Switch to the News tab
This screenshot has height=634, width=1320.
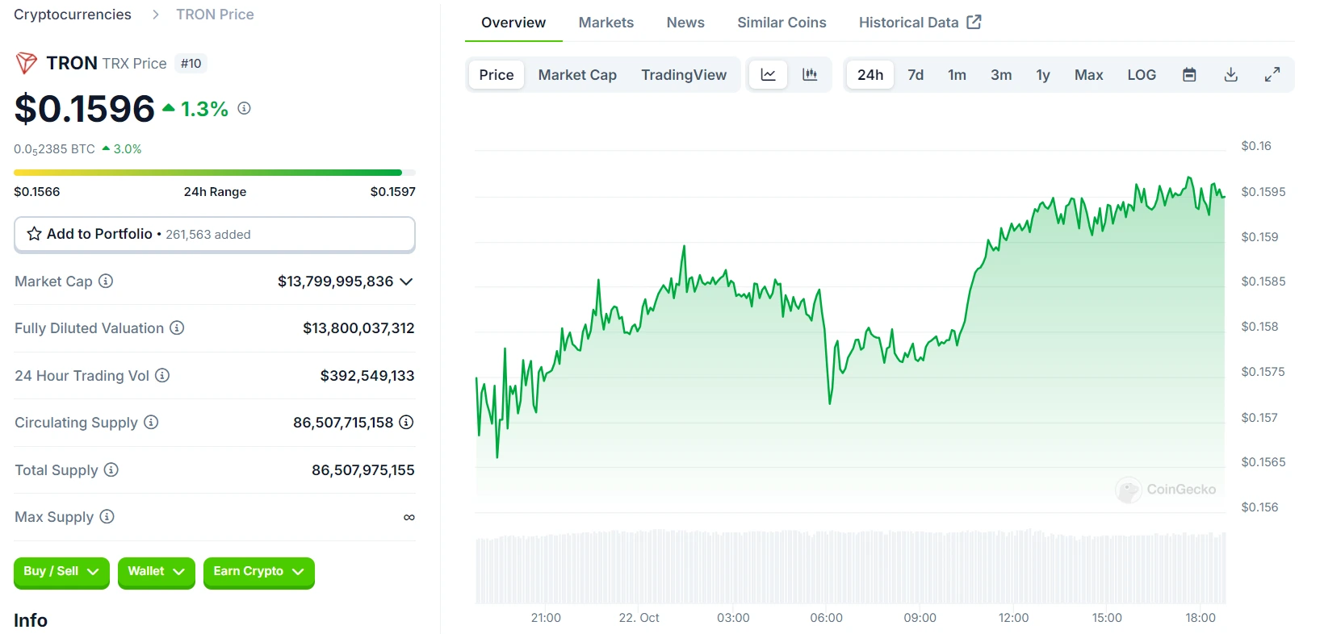point(685,23)
